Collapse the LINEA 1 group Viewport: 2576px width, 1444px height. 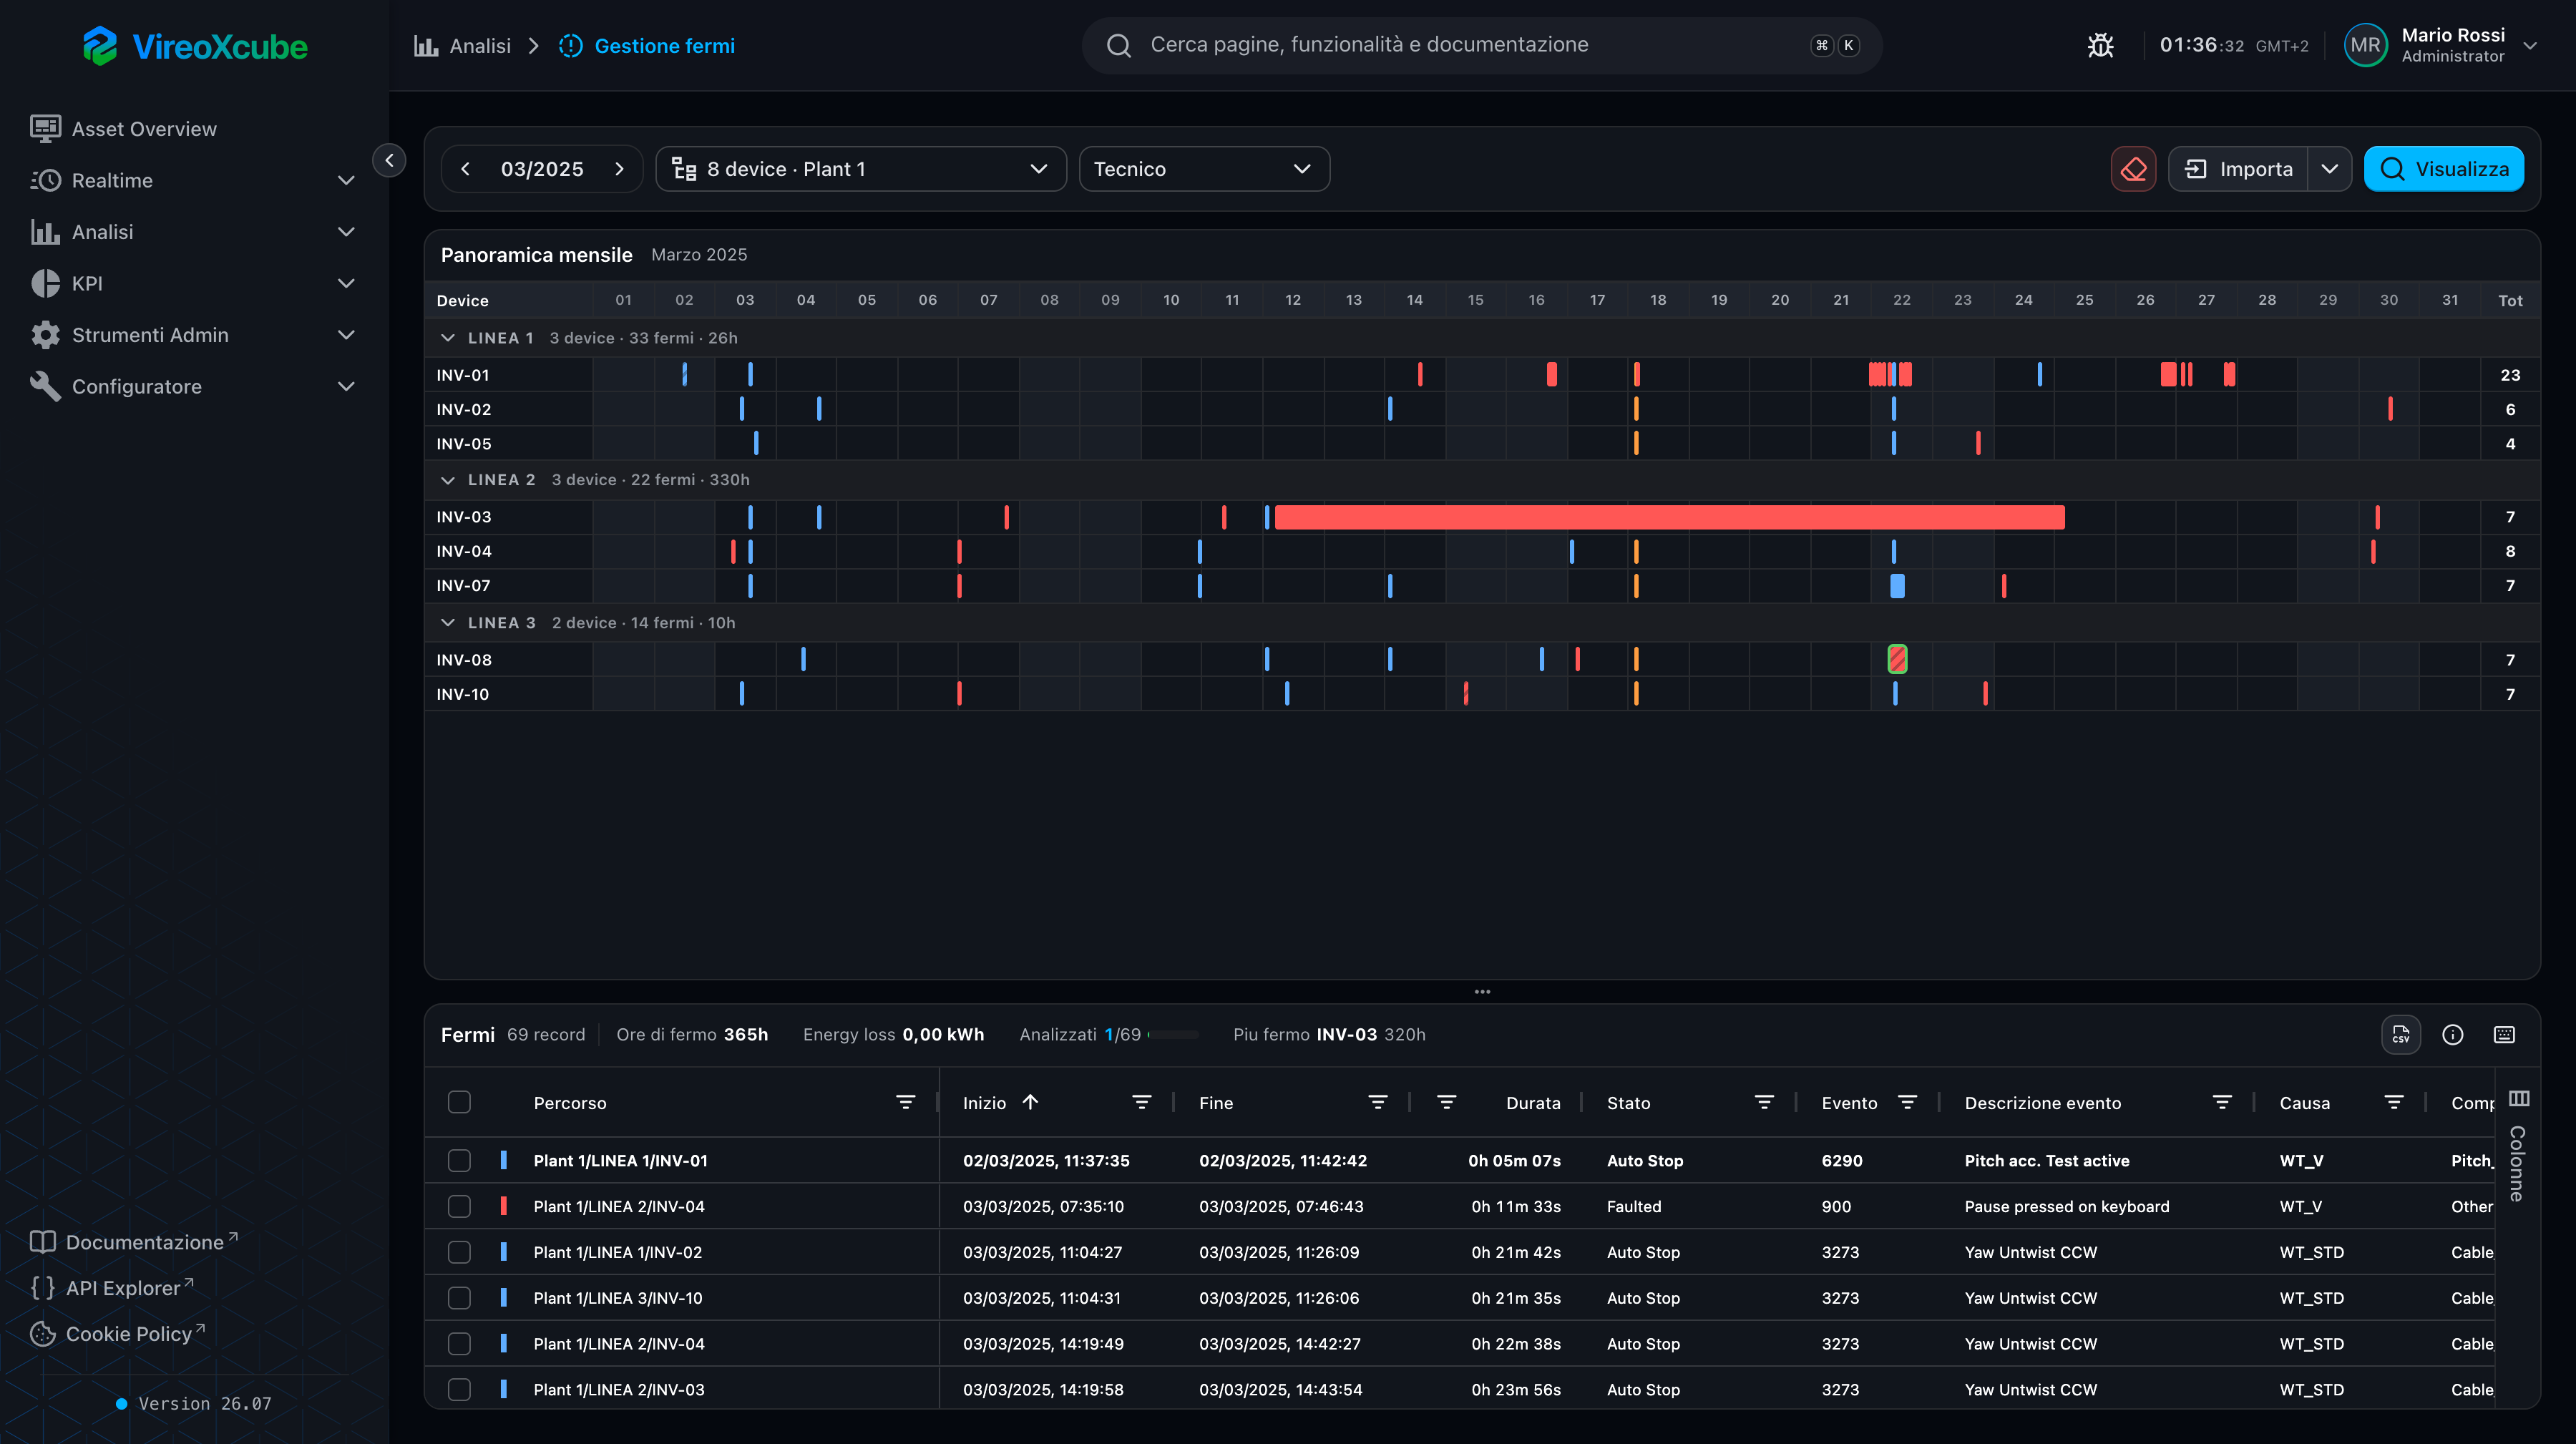click(447, 338)
